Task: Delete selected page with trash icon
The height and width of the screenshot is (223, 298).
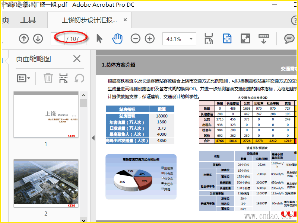Action: click(48, 78)
